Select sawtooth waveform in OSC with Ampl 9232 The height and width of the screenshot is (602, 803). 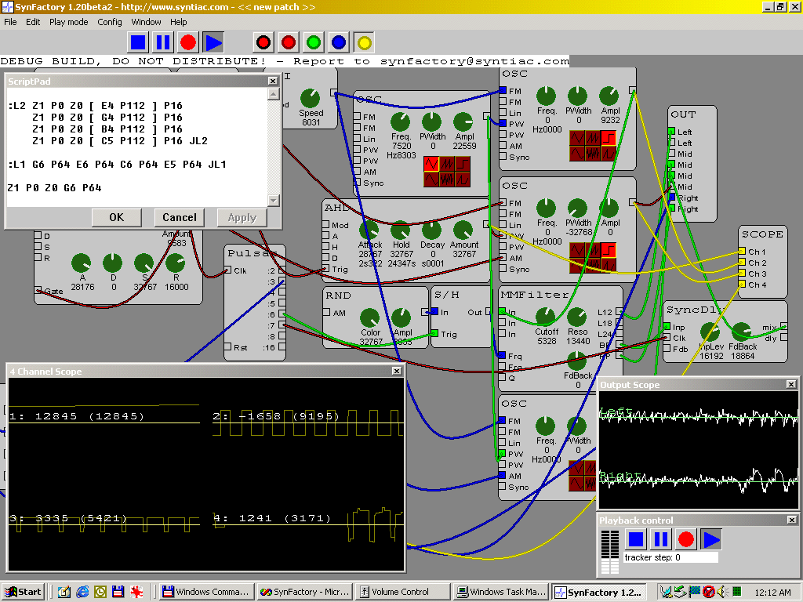pos(593,138)
